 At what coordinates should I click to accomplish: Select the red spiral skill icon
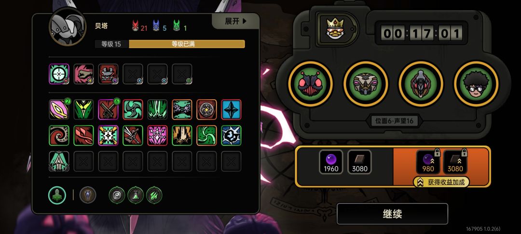point(59,136)
